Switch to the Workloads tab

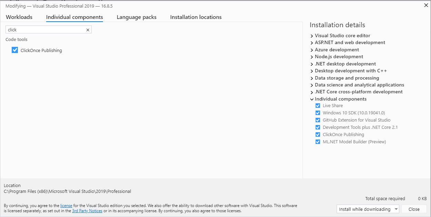pos(19,17)
